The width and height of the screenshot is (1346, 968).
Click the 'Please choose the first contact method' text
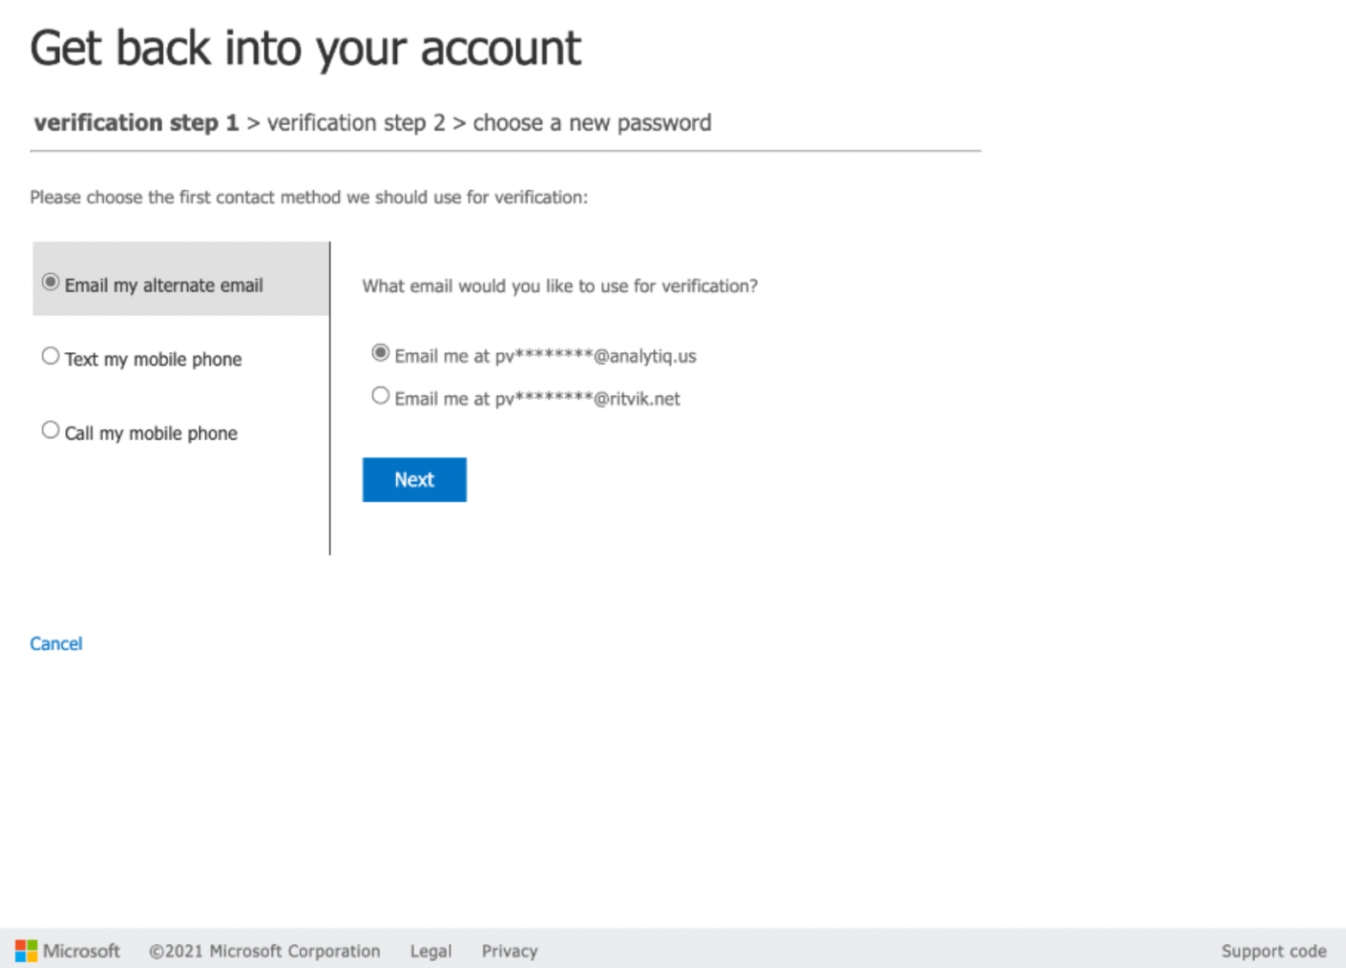(x=309, y=197)
